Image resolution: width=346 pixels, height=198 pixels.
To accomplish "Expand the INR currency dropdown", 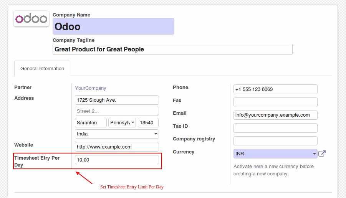I will coord(275,154).
